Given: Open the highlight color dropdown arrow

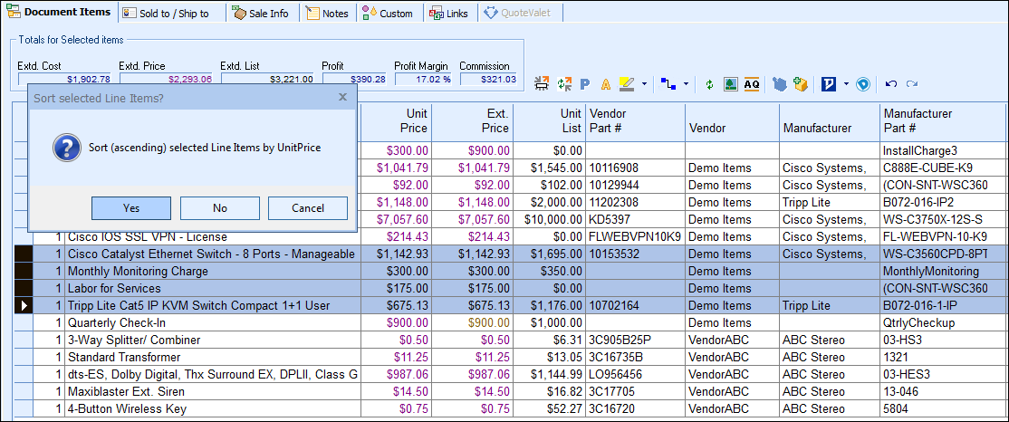Looking at the screenshot, I should (x=644, y=84).
